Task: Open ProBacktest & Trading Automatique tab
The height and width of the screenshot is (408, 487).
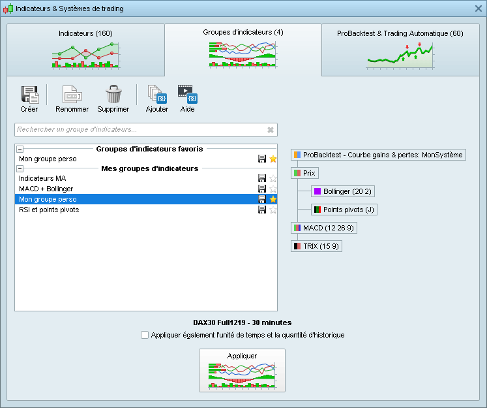Action: pyautogui.click(x=400, y=49)
